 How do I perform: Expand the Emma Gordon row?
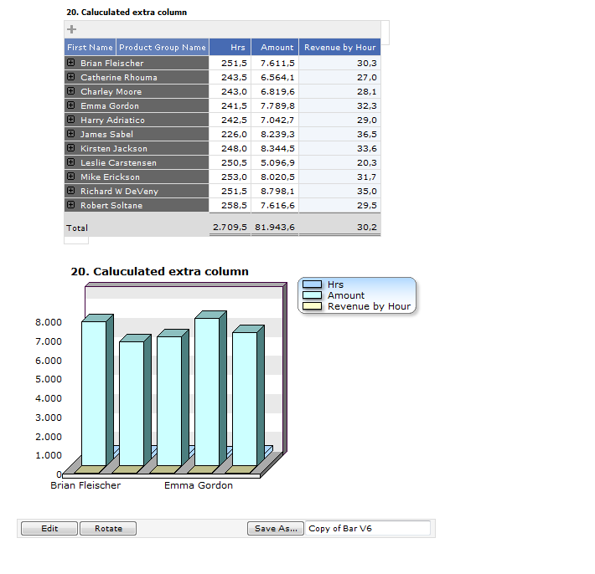71,106
